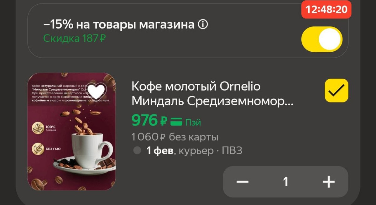Click the grey dot before delivery date
The image size is (376, 205).
(x=137, y=151)
